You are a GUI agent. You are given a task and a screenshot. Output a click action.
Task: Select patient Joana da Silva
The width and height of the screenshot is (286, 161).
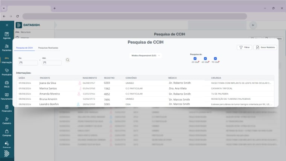click(48, 83)
